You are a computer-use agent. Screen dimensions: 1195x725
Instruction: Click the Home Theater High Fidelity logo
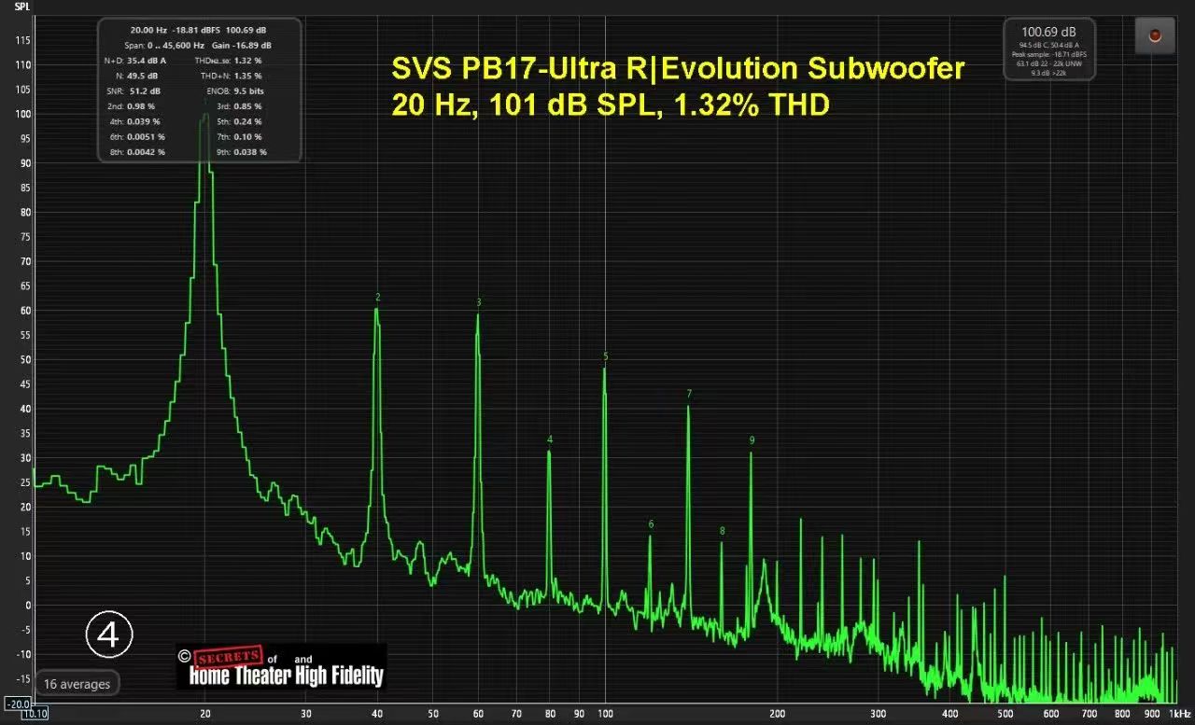click(281, 666)
